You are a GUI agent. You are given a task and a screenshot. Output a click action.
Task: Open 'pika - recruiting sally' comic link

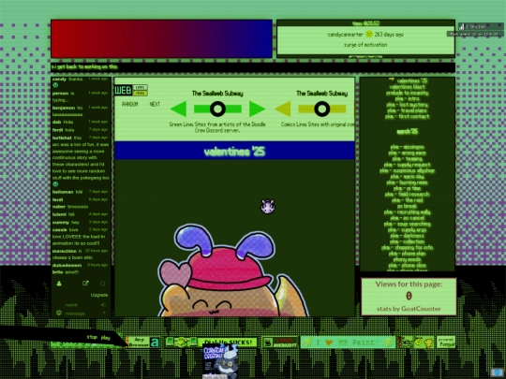408,212
